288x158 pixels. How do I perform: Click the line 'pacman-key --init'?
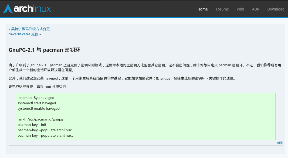[x=32, y=125]
